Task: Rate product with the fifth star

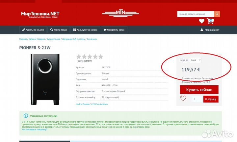Action: pos(100,57)
